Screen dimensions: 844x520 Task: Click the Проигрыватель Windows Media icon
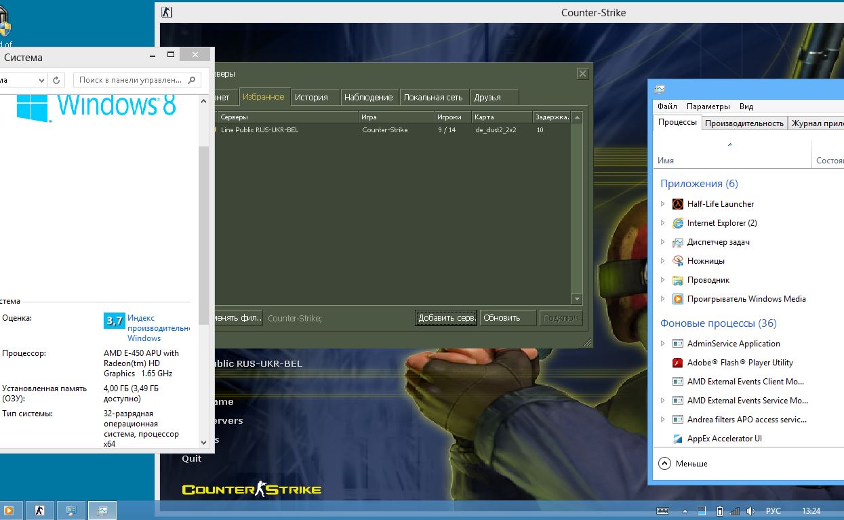[678, 299]
